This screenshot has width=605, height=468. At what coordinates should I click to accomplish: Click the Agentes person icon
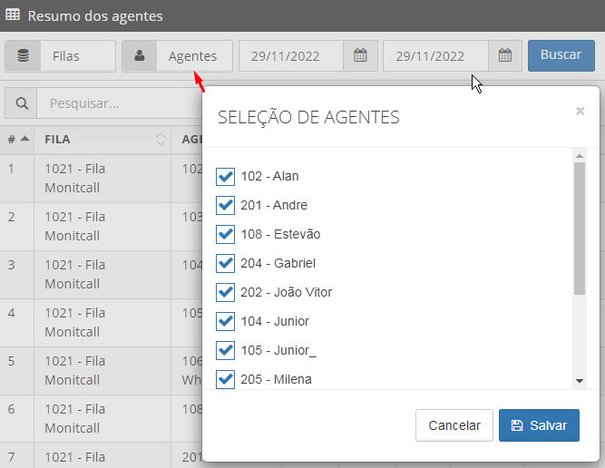pyautogui.click(x=140, y=56)
